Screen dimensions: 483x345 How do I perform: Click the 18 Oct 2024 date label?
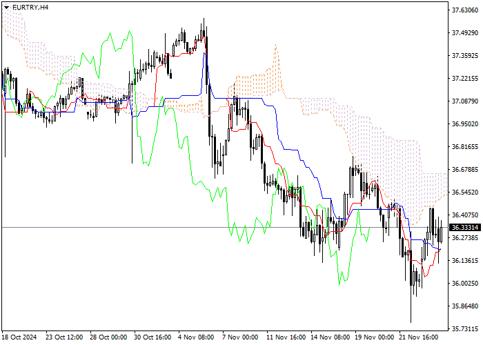pos(19,337)
